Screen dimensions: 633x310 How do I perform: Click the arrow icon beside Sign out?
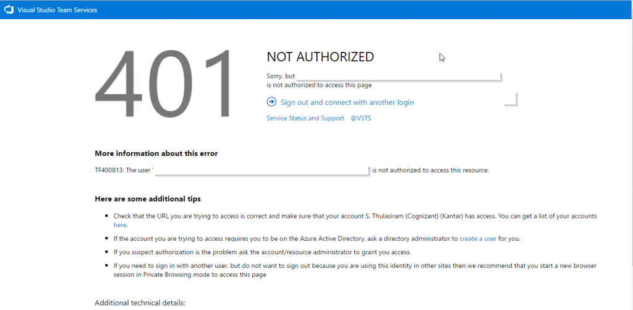pyautogui.click(x=271, y=102)
